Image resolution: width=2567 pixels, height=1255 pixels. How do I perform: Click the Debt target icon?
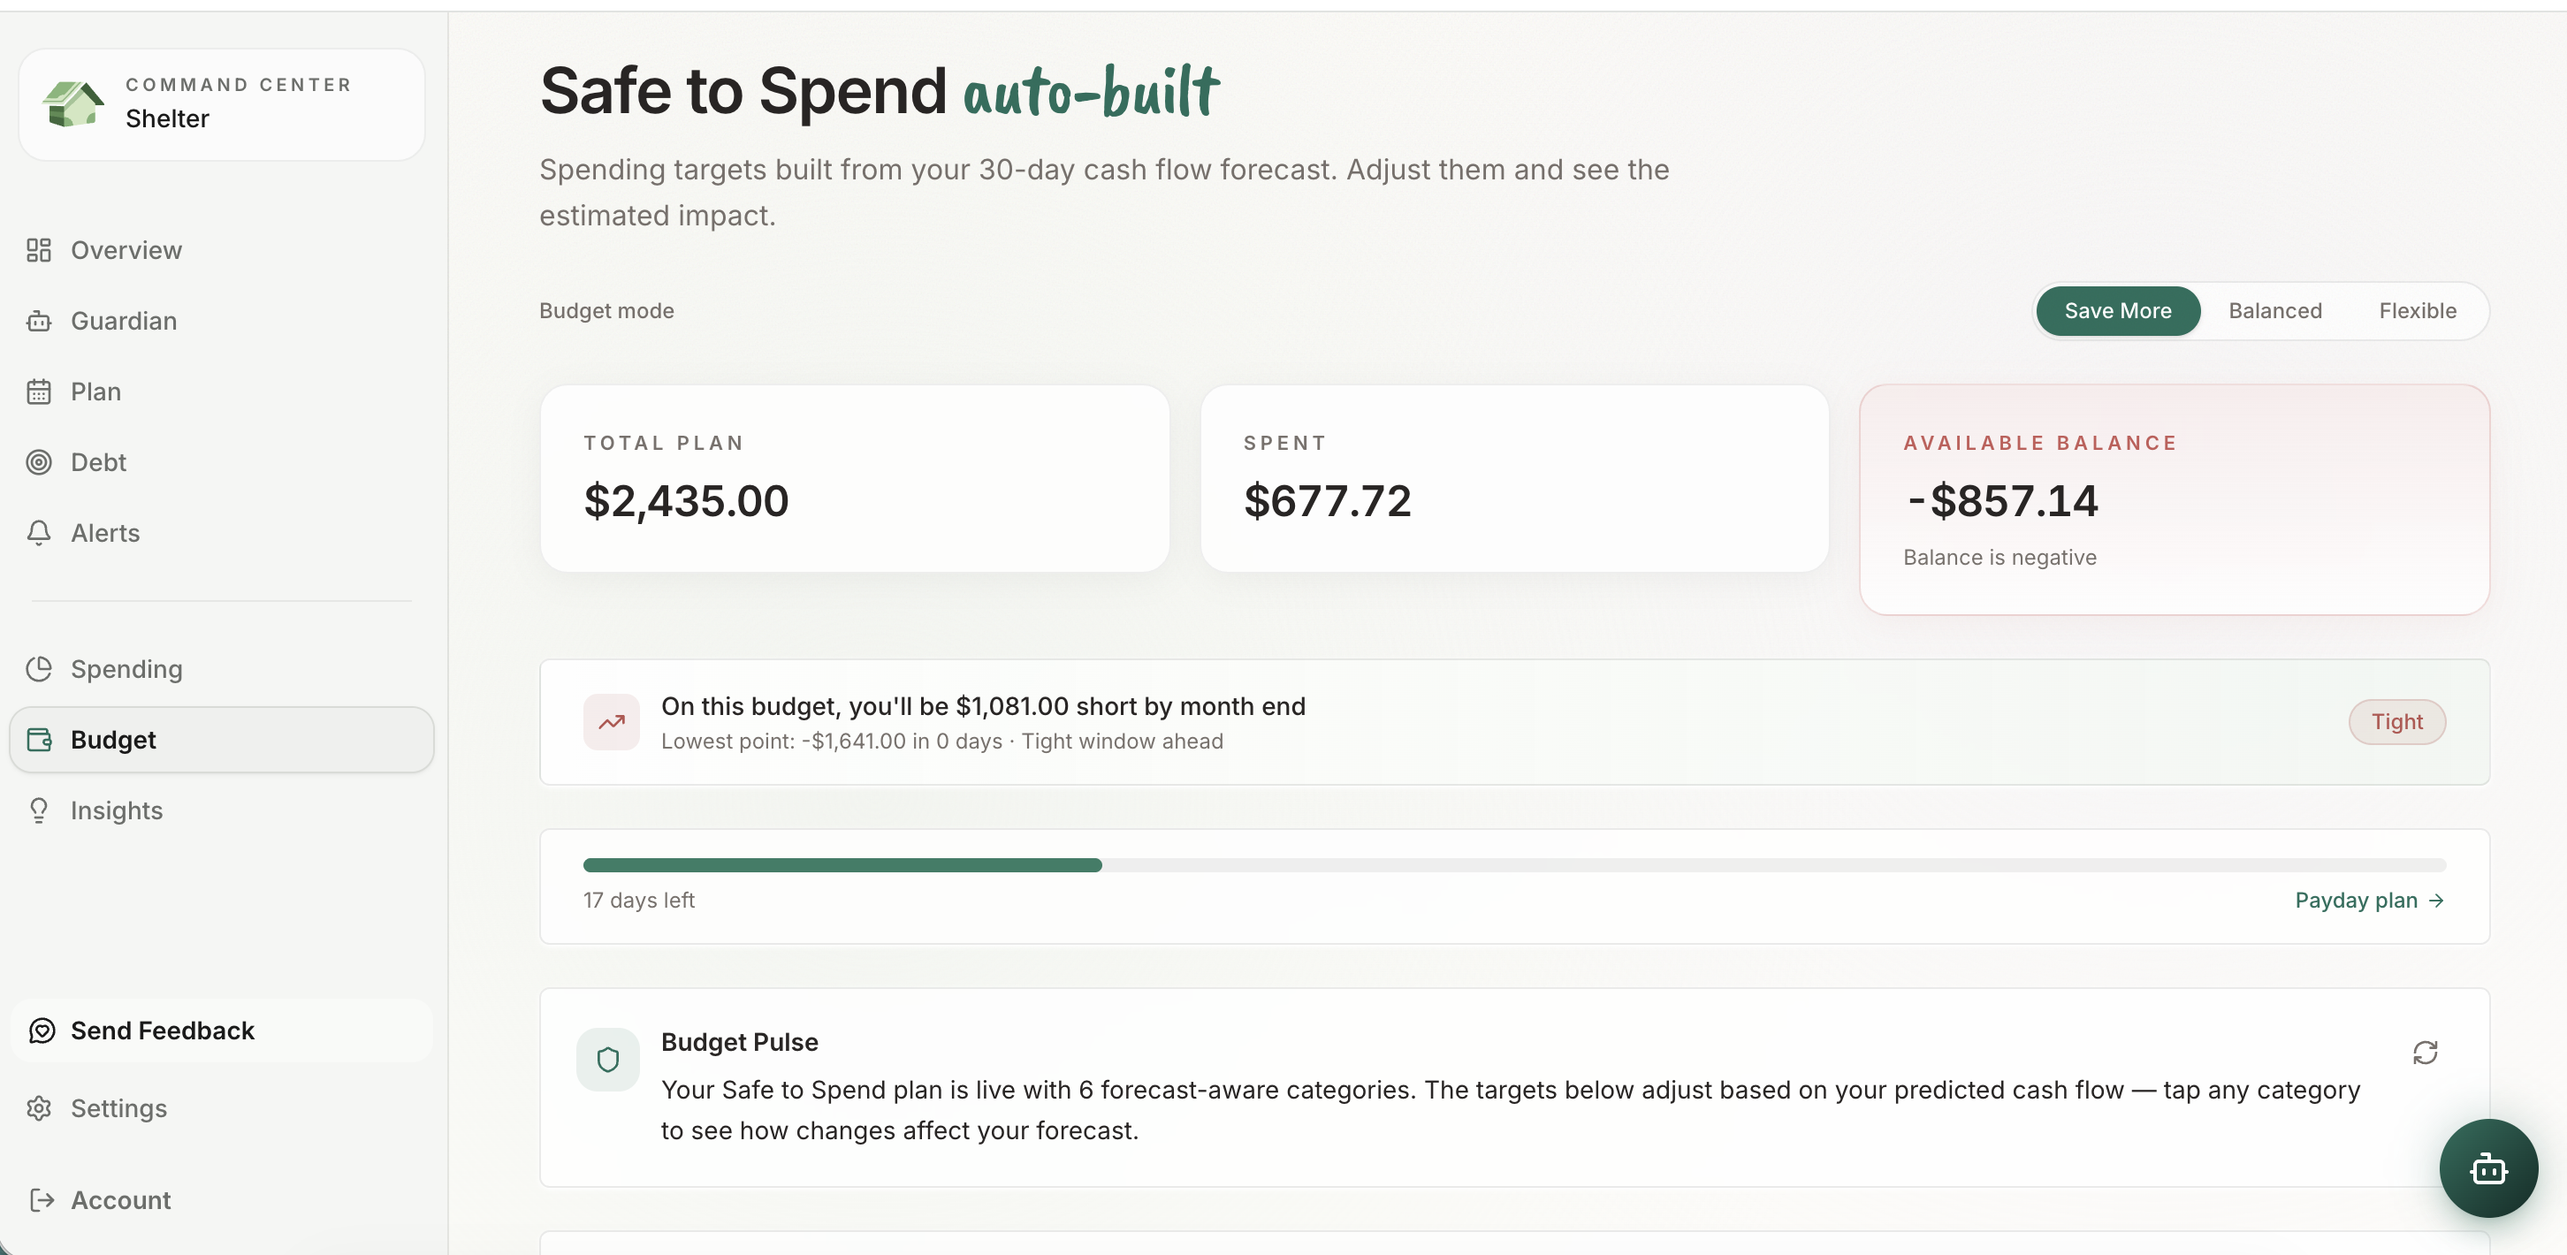coord(39,462)
